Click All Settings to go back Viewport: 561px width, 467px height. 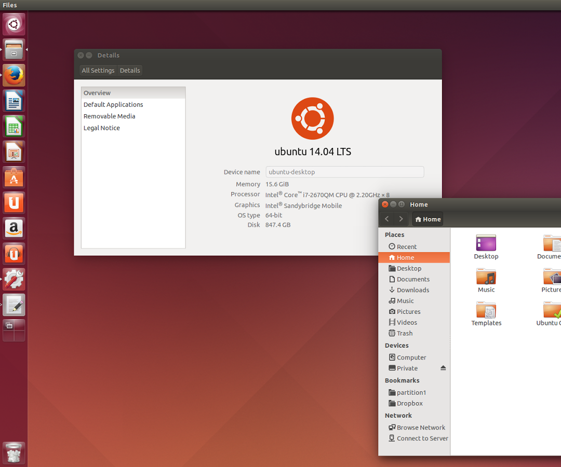(x=98, y=70)
